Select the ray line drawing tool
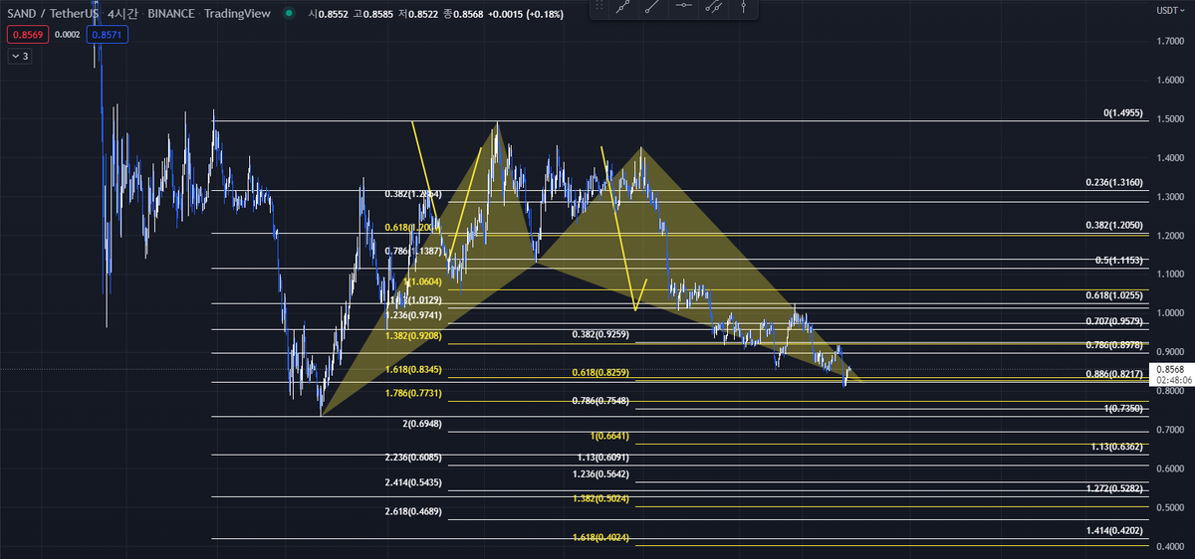The height and width of the screenshot is (559, 1195). (652, 7)
